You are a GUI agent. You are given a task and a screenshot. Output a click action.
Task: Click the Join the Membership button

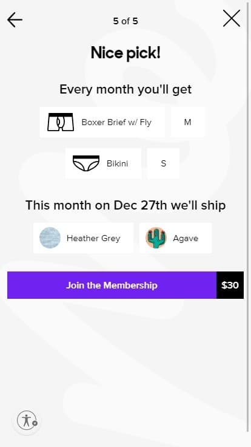(x=112, y=285)
